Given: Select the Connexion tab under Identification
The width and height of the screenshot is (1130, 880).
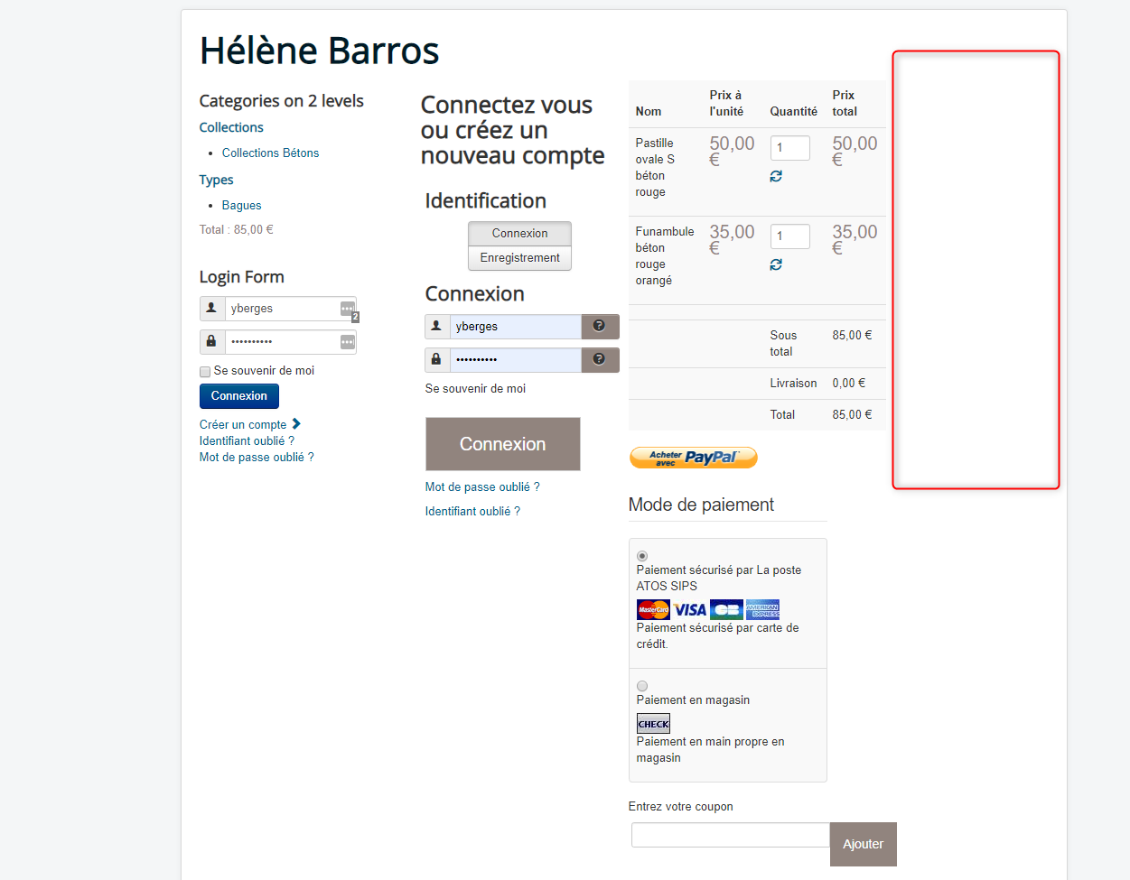Looking at the screenshot, I should 519,234.
